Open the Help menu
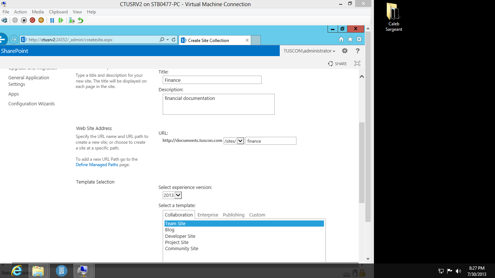This screenshot has width=495, height=278. click(92, 12)
